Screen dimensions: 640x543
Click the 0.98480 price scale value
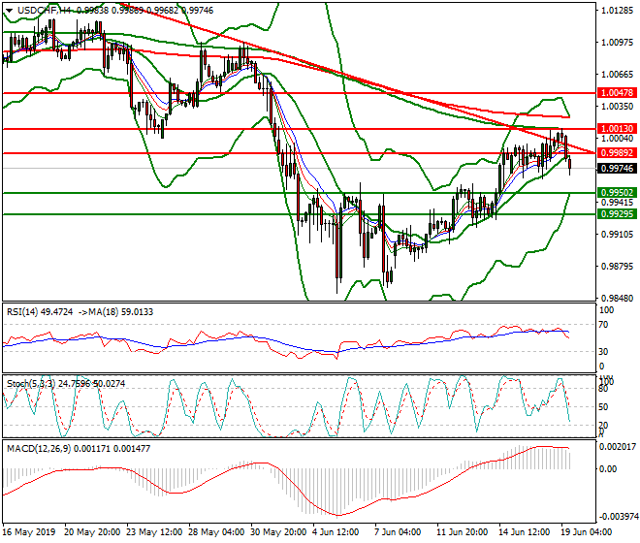coord(617,298)
